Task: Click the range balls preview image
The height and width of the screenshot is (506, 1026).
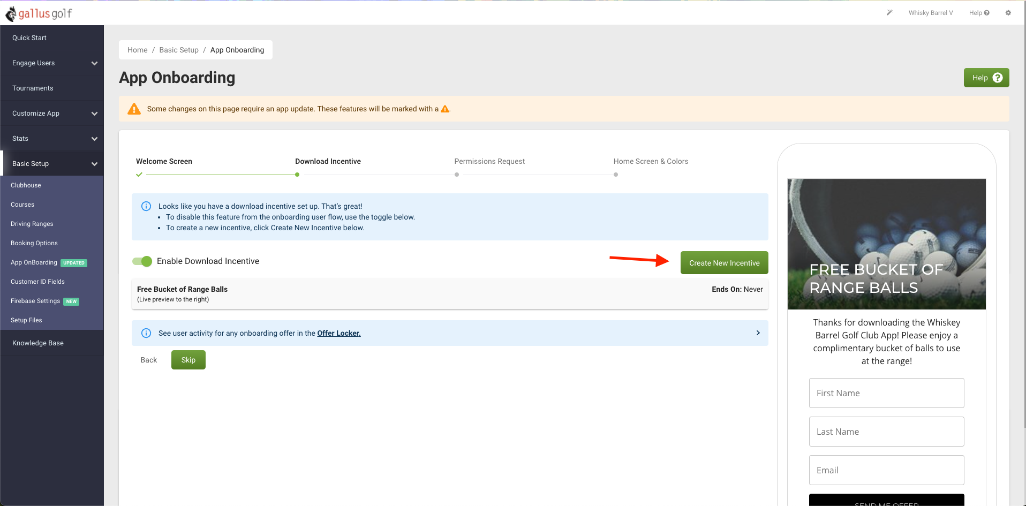Action: coord(886,244)
